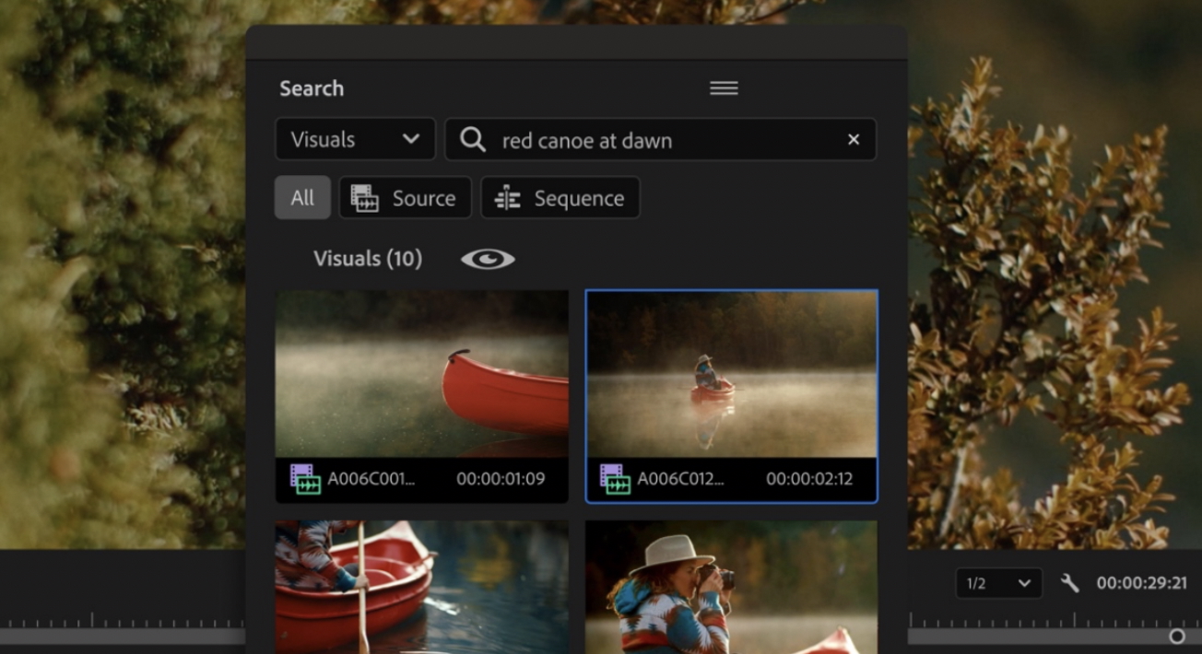Switch to the Sequence filter tab

coord(560,197)
